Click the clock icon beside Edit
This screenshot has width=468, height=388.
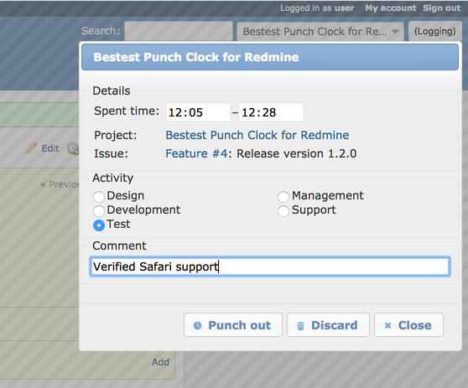point(73,148)
